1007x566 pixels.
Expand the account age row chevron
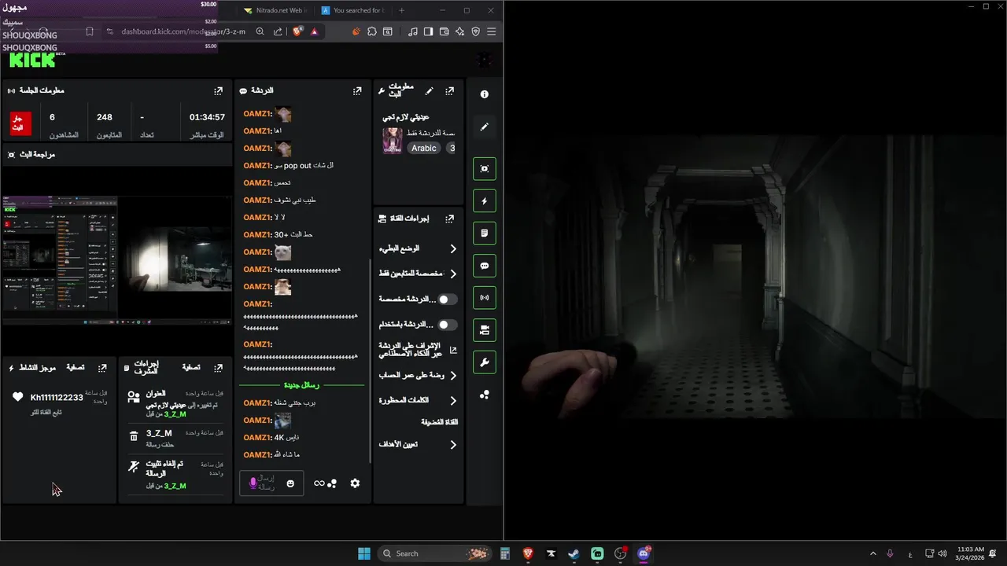(453, 376)
